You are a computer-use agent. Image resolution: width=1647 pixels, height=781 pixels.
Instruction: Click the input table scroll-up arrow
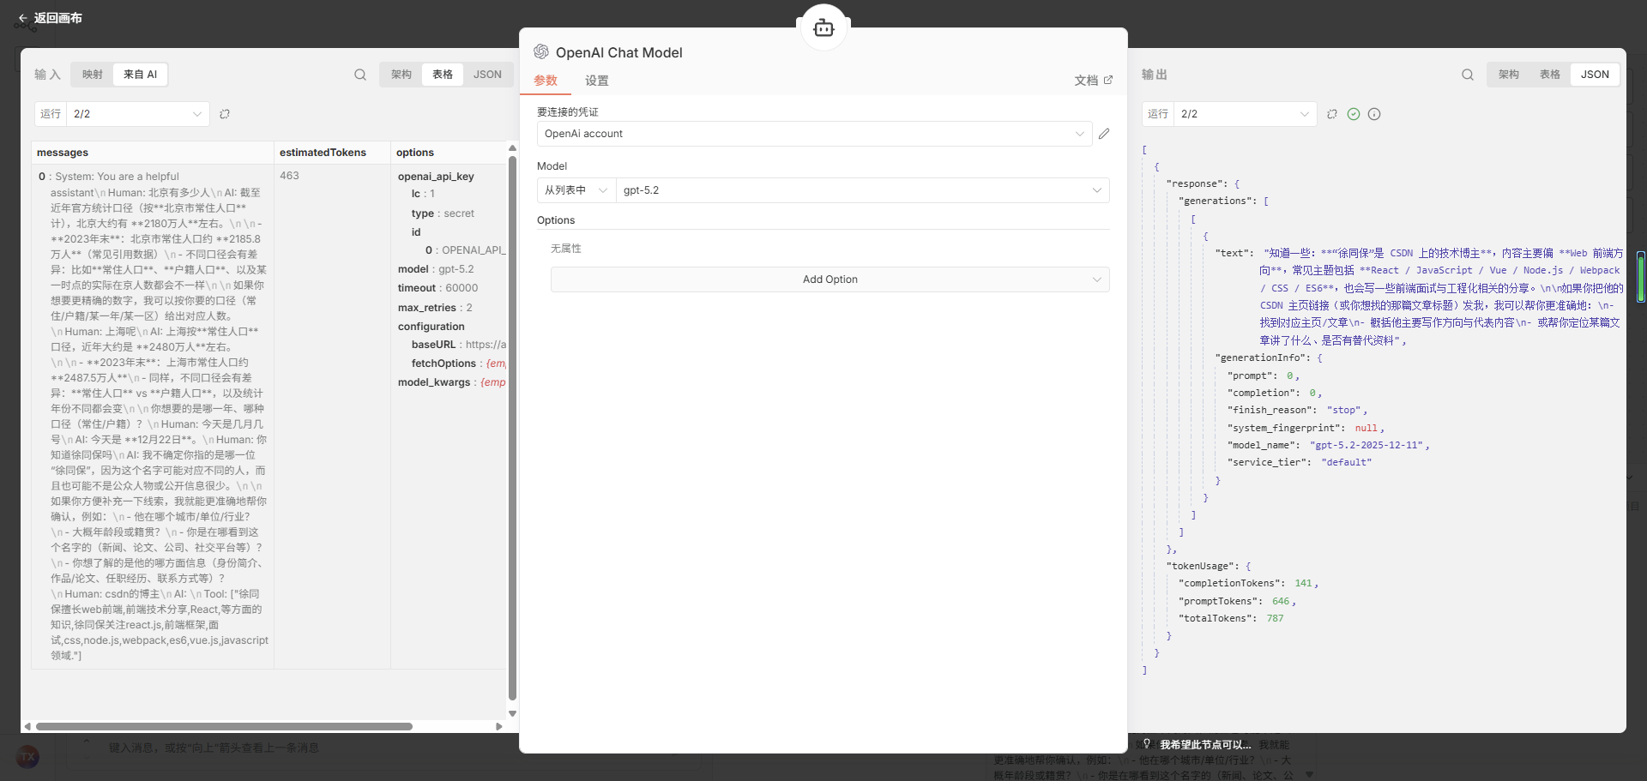click(512, 148)
